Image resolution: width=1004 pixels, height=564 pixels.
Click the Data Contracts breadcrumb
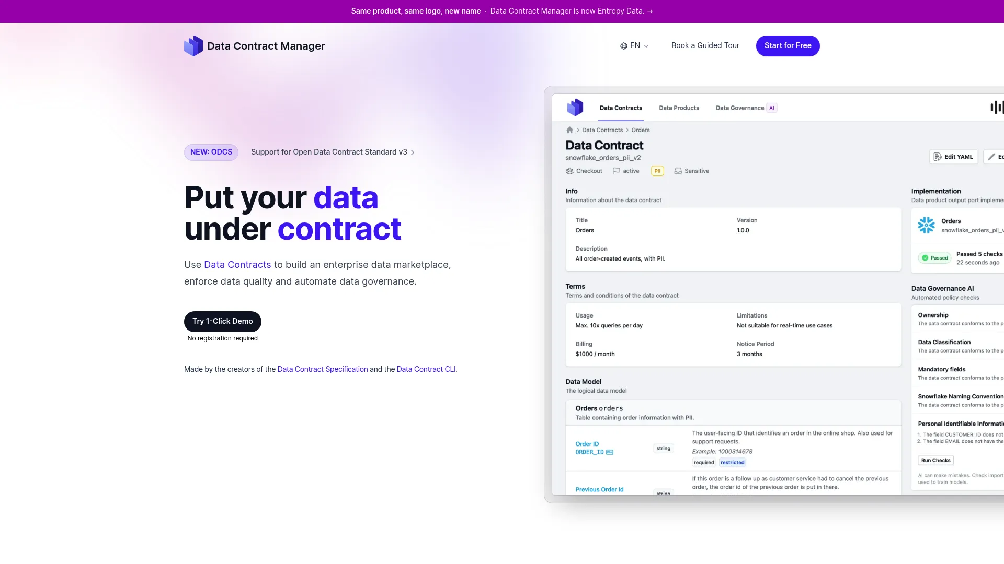tap(602, 130)
